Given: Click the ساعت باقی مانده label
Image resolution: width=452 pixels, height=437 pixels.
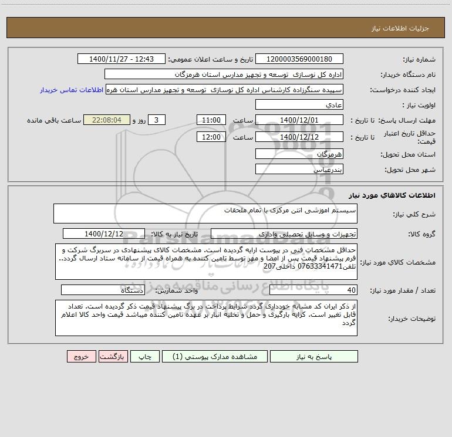Looking at the screenshot, I should 54,120.
